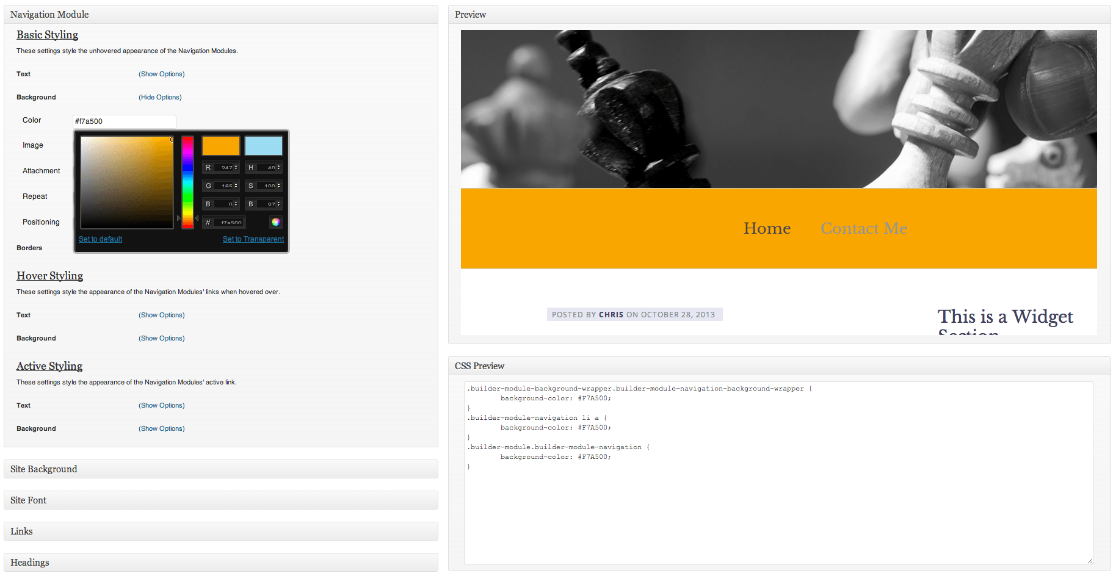Increment the S value with up stepper arrow

point(278,183)
